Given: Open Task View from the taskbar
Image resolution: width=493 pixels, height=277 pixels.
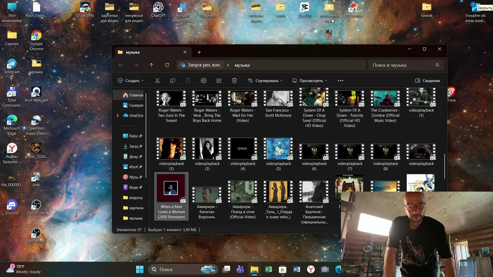Looking at the screenshot, I should click(x=226, y=269).
